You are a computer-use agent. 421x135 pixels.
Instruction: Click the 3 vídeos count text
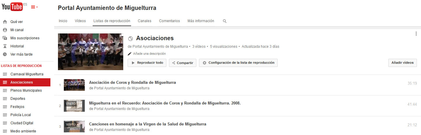[x=199, y=47]
